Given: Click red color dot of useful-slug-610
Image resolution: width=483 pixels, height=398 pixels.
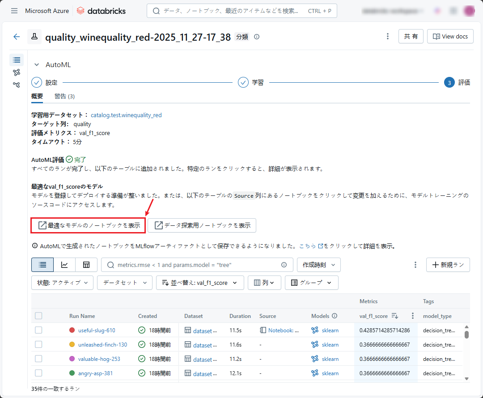Looking at the screenshot, I should 72,330.
